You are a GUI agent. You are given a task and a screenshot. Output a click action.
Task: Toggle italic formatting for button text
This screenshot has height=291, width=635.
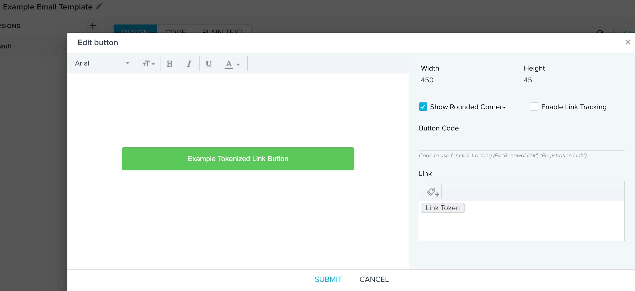pyautogui.click(x=189, y=64)
